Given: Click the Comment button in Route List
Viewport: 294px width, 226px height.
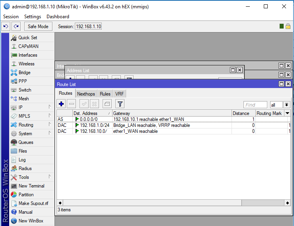Looking at the screenshot, I should point(107,104).
